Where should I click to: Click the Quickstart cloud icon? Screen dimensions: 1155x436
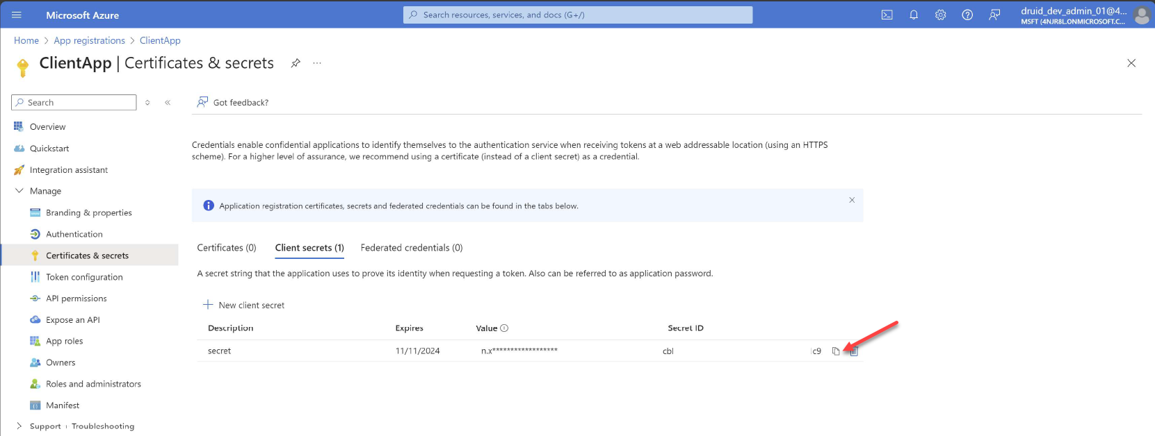(x=19, y=148)
